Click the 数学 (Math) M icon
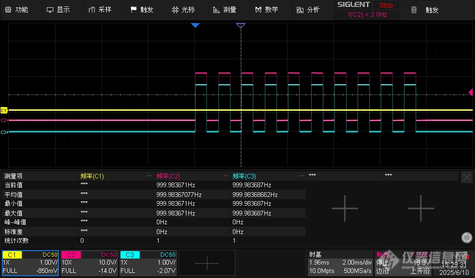Screen dimensions: 475x278 click(258, 10)
